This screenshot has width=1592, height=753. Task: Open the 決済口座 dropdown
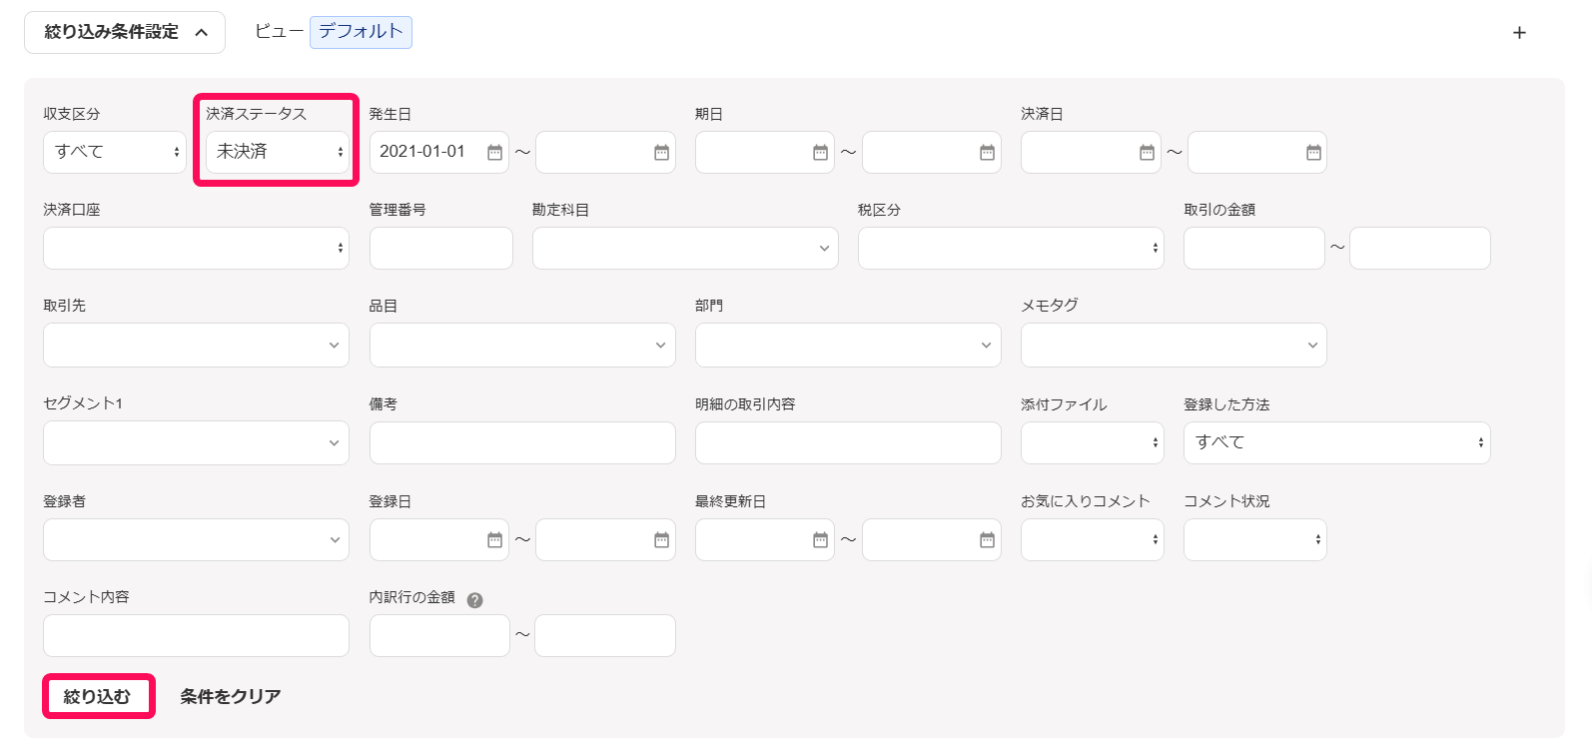[196, 248]
